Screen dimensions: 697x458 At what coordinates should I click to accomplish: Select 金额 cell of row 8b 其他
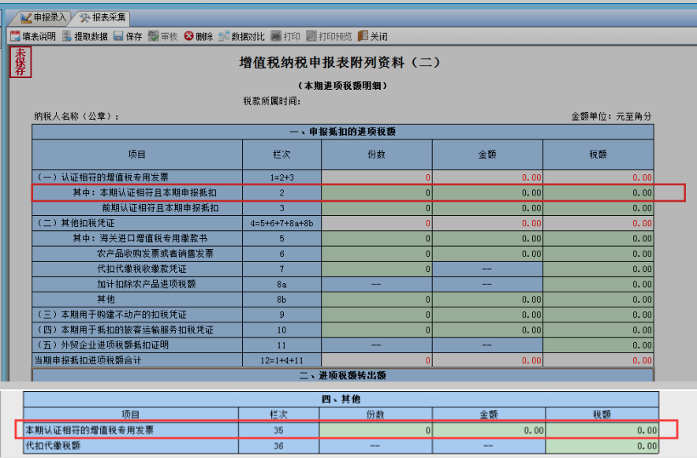click(x=487, y=300)
